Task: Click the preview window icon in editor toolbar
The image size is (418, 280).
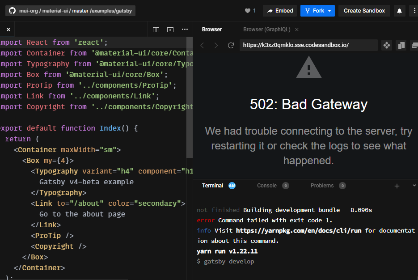Action: pos(170,29)
